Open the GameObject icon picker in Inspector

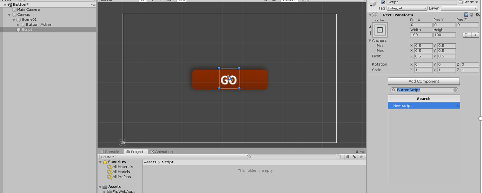point(373,4)
